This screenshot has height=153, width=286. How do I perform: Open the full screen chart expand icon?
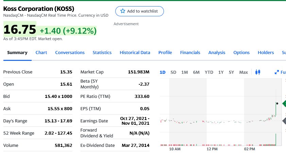pyautogui.click(x=277, y=72)
